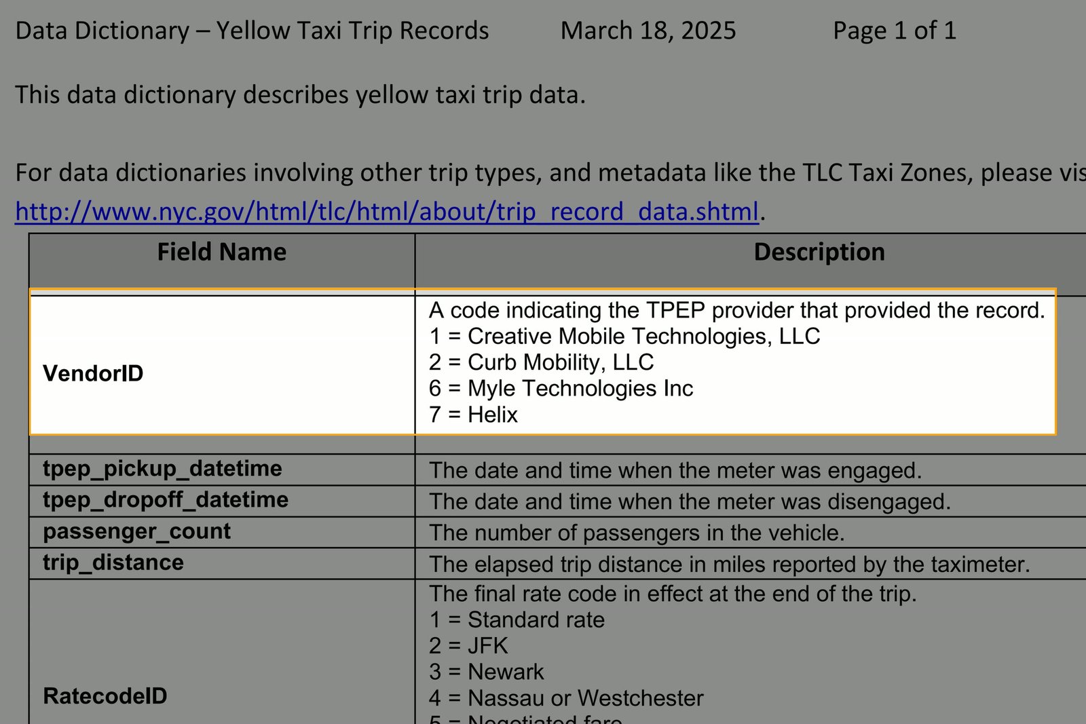Select the 'Description' column header
This screenshot has height=724, width=1086.
819,252
